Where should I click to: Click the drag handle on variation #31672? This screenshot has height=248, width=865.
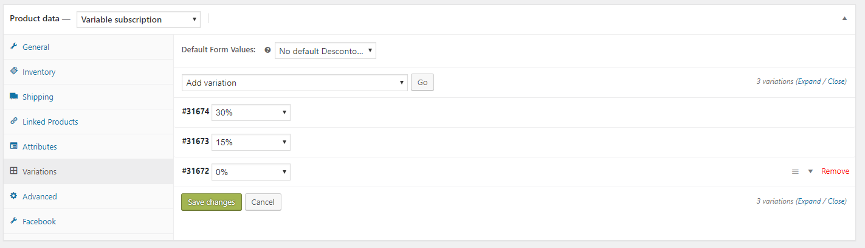pos(795,172)
